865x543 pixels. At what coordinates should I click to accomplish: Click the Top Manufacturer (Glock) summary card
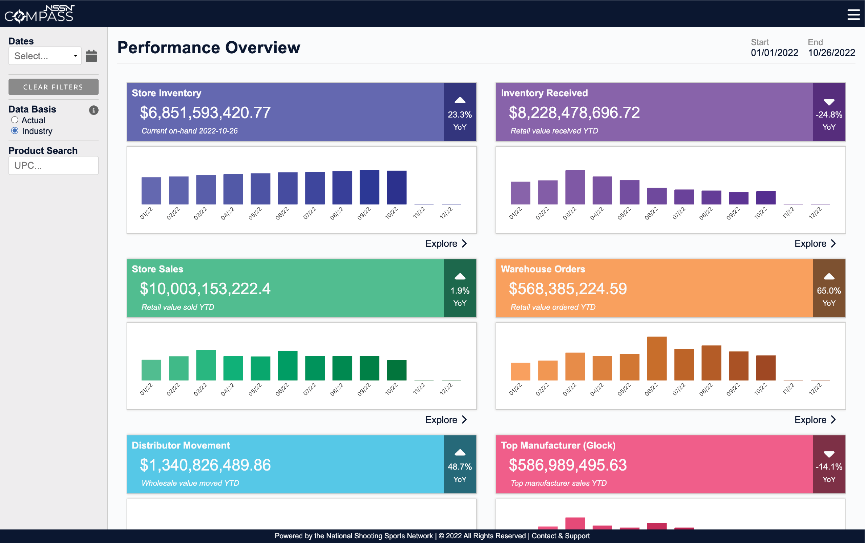click(x=670, y=464)
